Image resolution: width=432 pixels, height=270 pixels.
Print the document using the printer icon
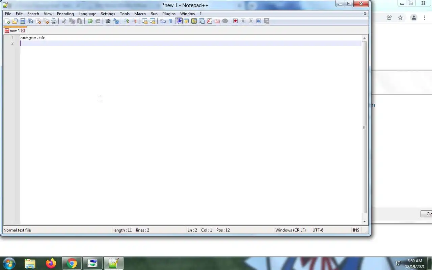[x=54, y=21]
